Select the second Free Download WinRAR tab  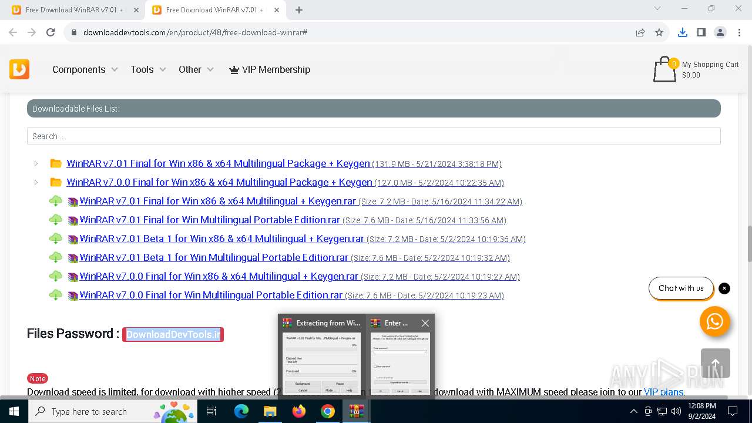(x=215, y=10)
